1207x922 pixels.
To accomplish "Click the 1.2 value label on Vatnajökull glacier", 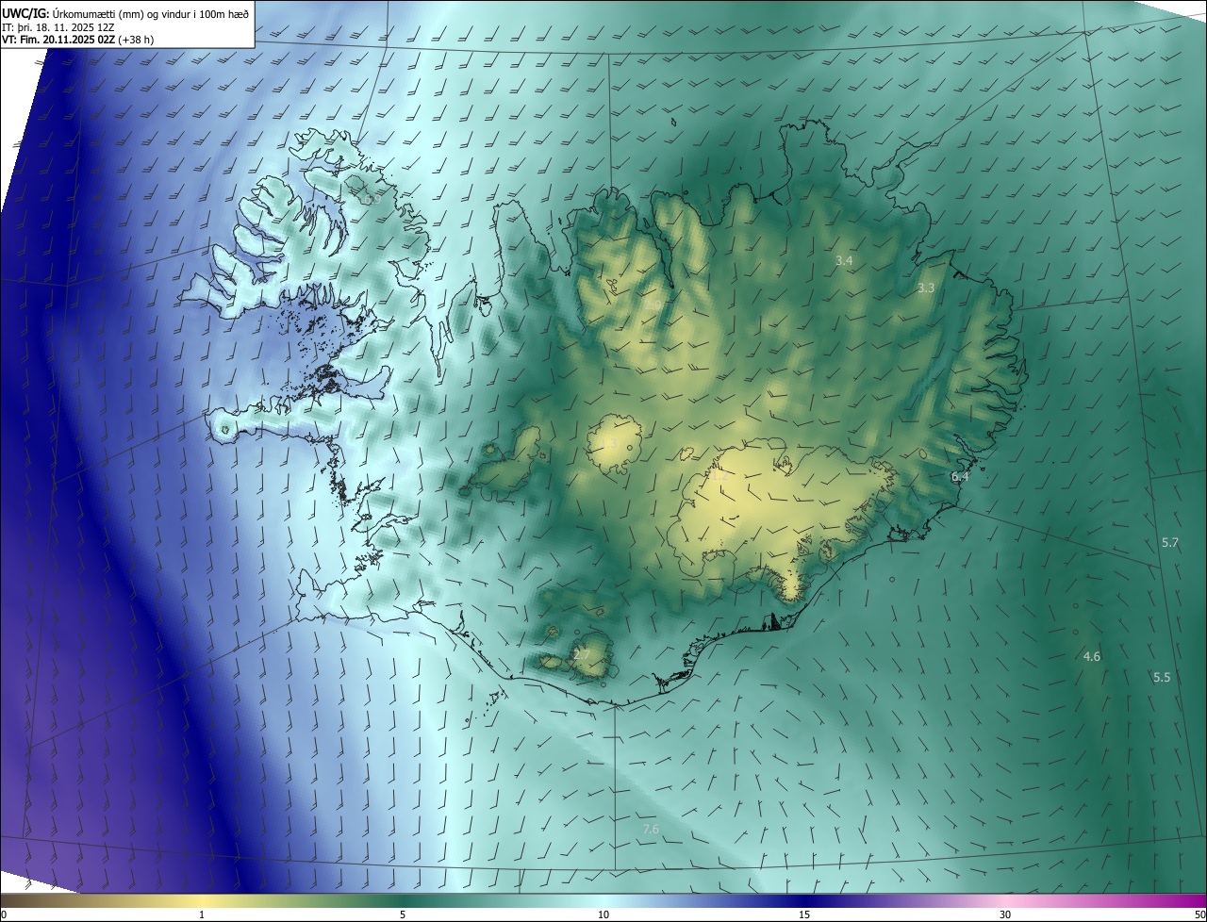I will 719,477.
